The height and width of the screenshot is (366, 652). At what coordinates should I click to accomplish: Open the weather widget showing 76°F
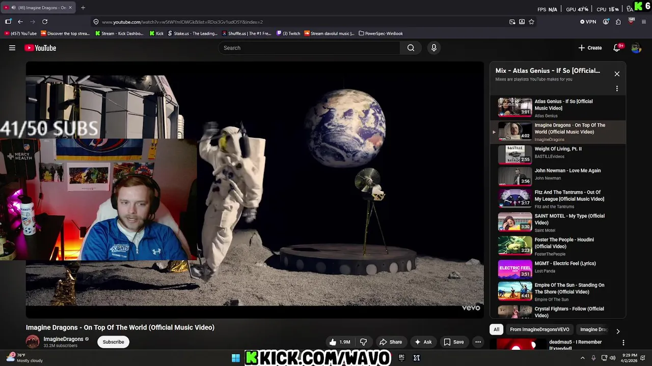coord(24,358)
